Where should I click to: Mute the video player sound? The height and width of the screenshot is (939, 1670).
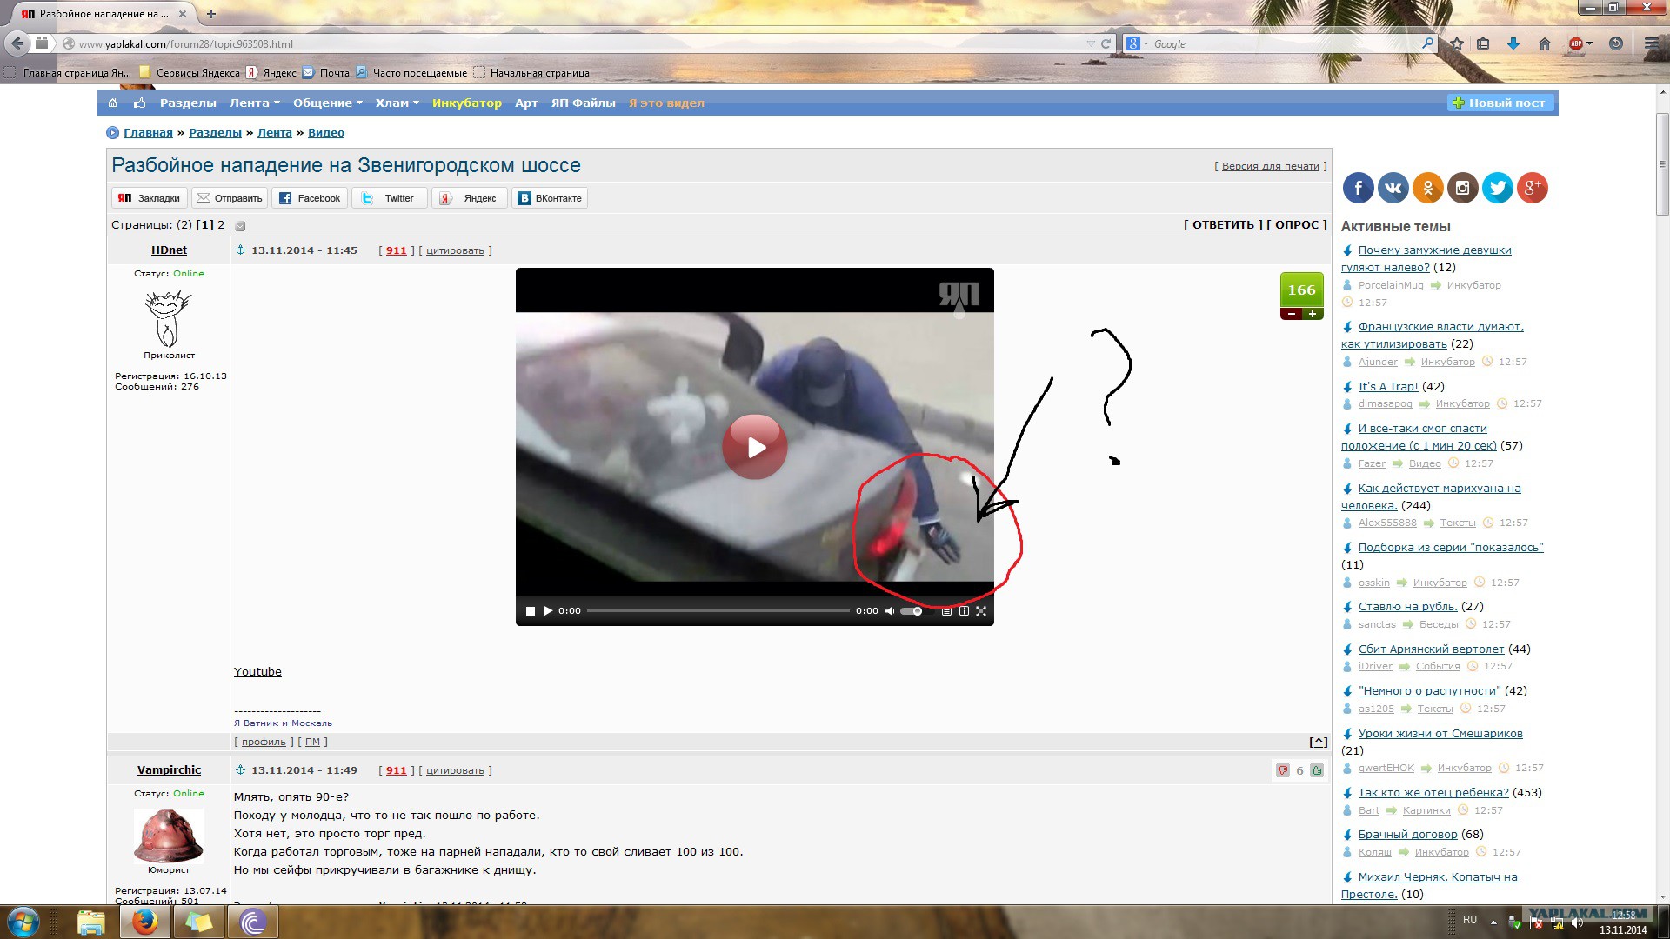[x=889, y=611]
